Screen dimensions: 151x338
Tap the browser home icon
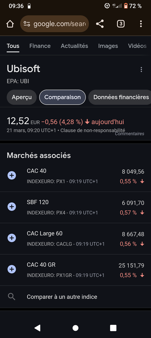point(10,24)
